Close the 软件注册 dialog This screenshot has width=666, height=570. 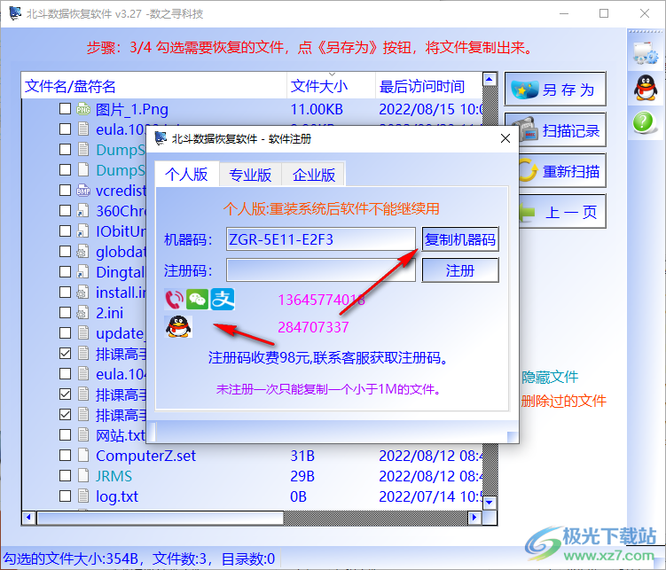click(x=505, y=138)
